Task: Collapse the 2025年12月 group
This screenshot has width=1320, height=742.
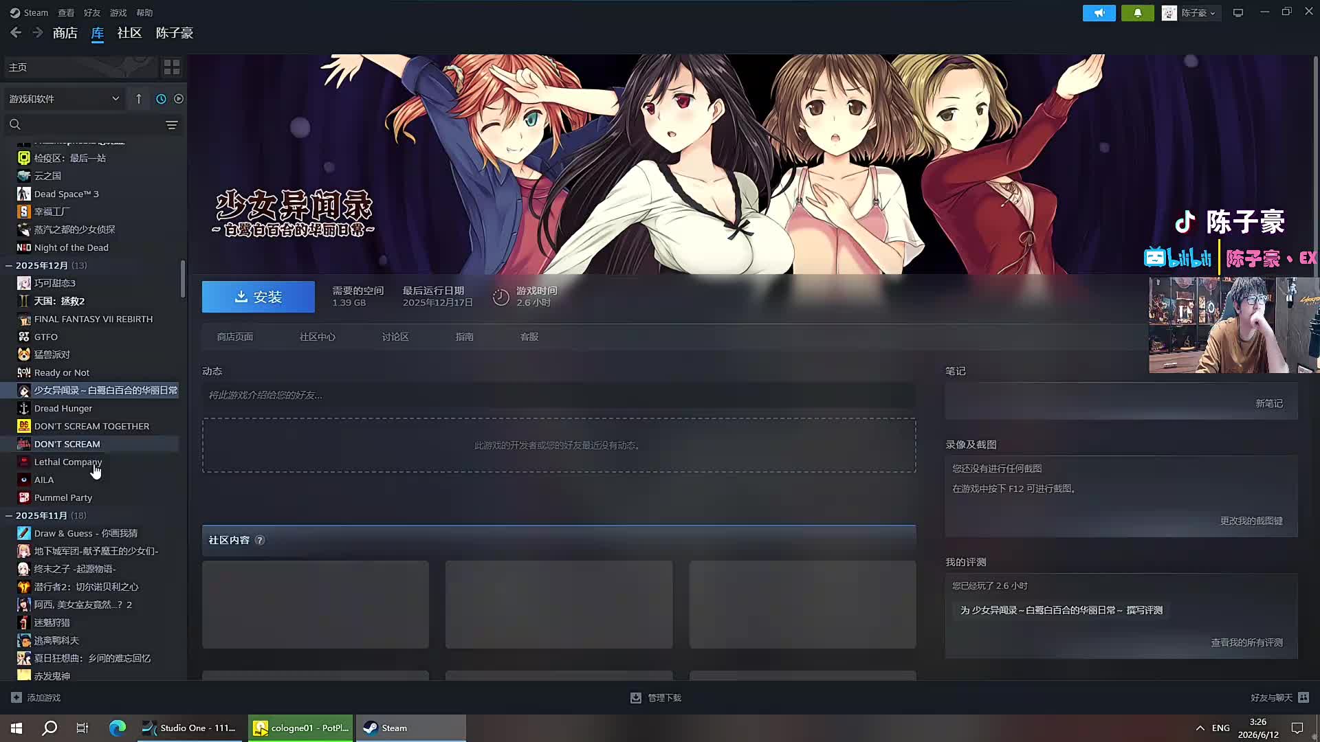Action: (9, 265)
